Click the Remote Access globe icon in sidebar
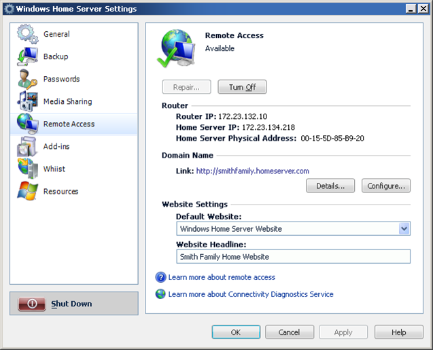This screenshot has height=350, width=433. 27,124
